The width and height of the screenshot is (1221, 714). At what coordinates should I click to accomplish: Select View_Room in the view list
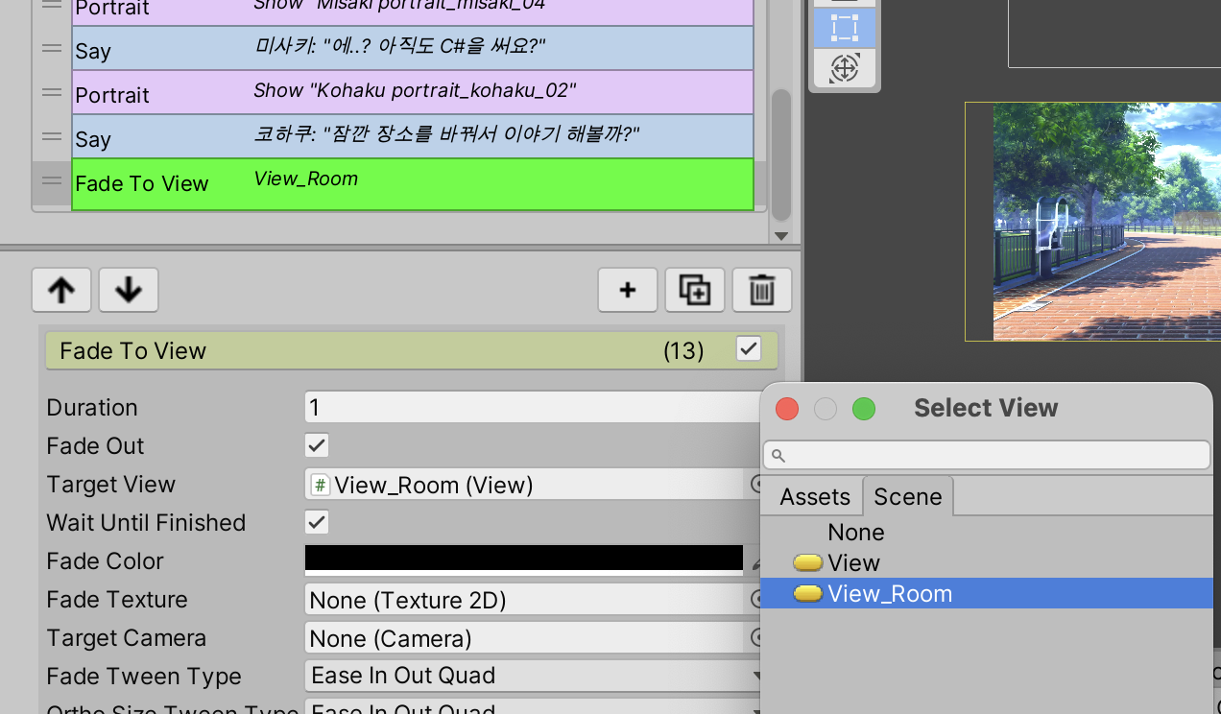(987, 594)
